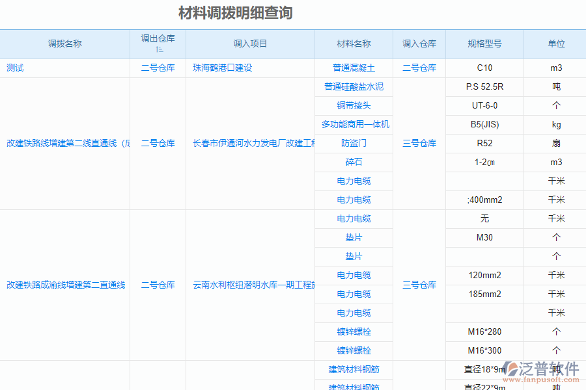Open the 测试 transfer record
Image resolution: width=586 pixels, height=390 pixels.
14,68
